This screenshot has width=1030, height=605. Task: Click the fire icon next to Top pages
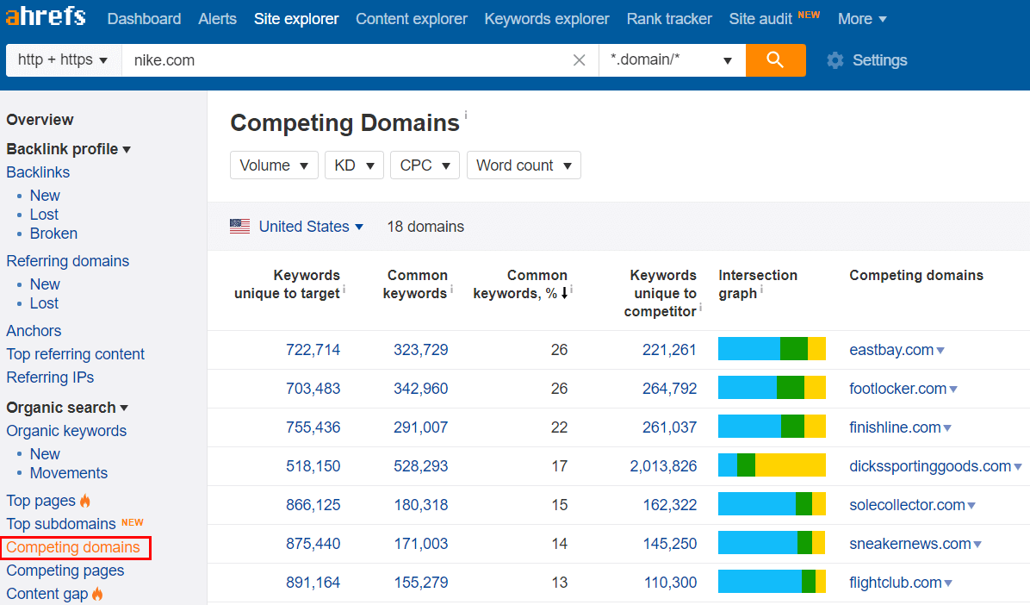85,501
